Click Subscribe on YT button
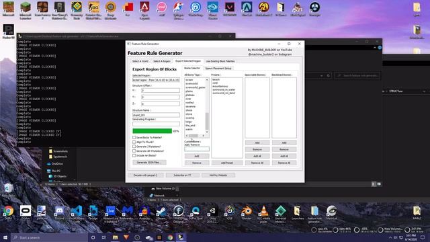 click(182, 175)
